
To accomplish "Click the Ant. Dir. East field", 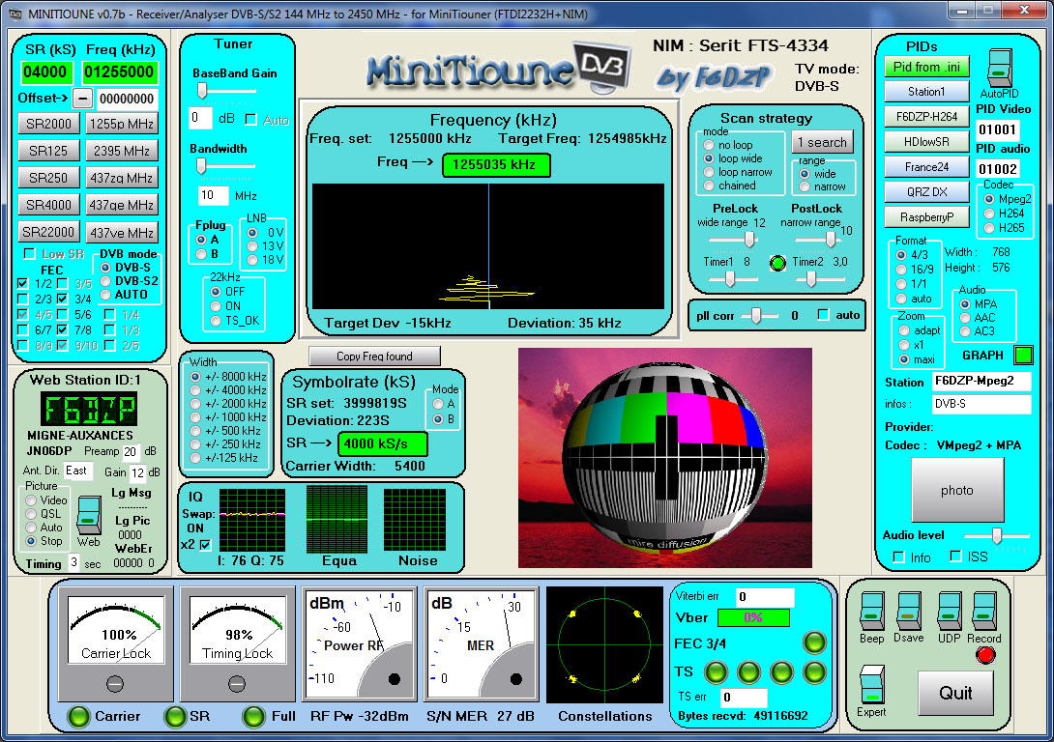I will pos(76,471).
